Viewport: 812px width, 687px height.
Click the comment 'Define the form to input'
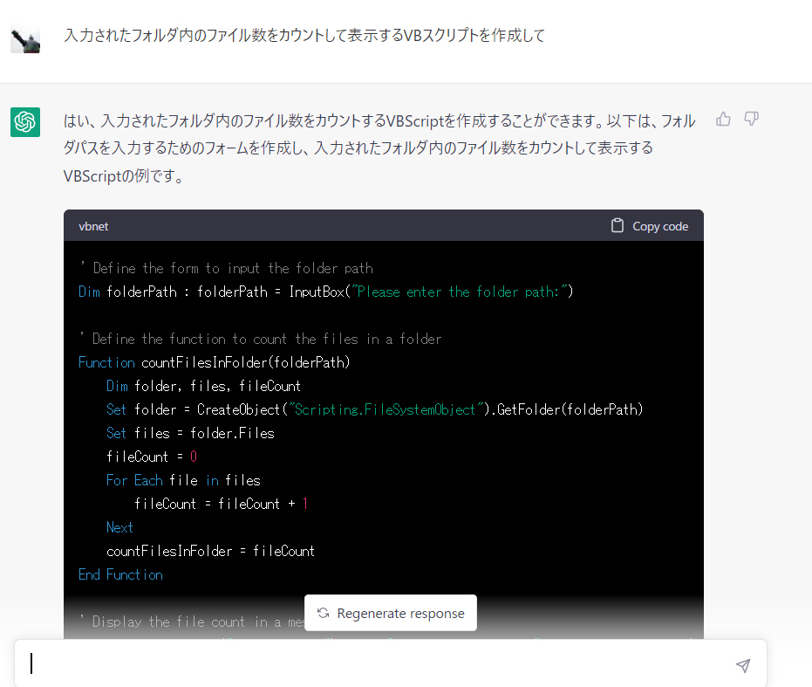pos(226,268)
